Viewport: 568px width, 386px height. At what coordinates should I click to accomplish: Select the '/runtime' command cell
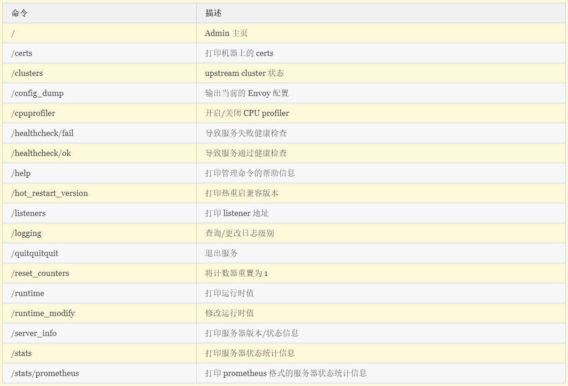click(99, 293)
